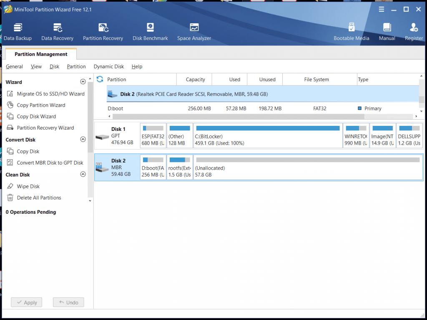Open the Space Analyzer

[194, 32]
